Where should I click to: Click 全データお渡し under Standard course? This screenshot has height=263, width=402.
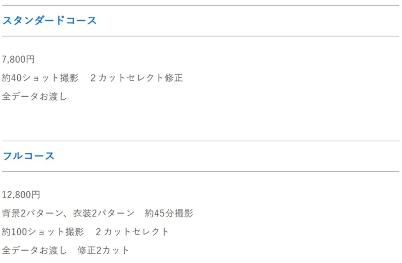click(x=35, y=96)
